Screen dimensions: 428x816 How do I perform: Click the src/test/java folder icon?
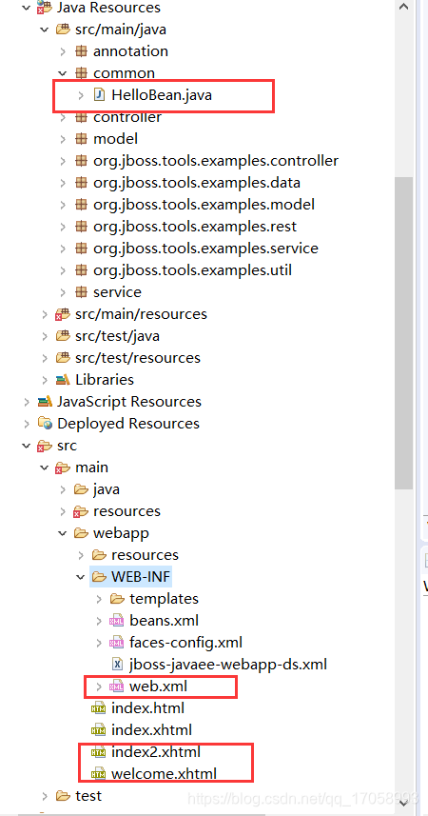click(63, 336)
